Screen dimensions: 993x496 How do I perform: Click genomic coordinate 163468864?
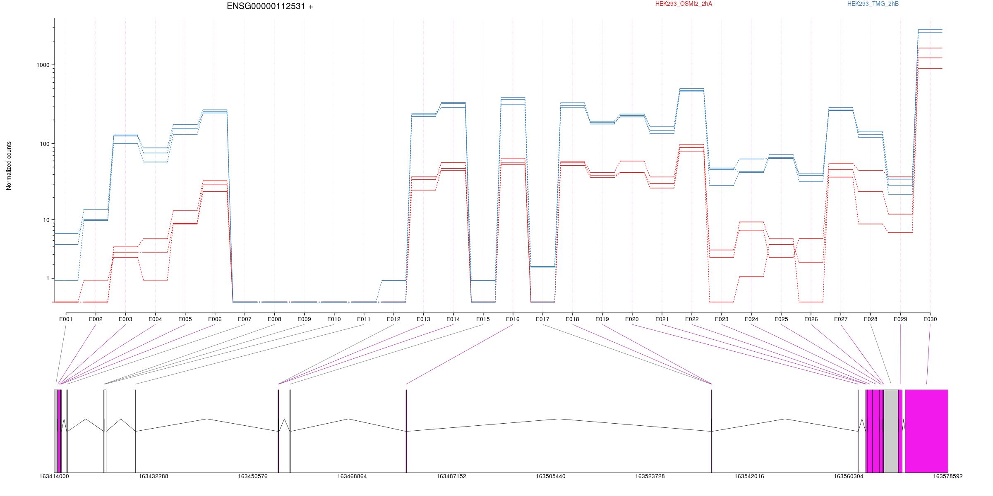pyautogui.click(x=352, y=477)
